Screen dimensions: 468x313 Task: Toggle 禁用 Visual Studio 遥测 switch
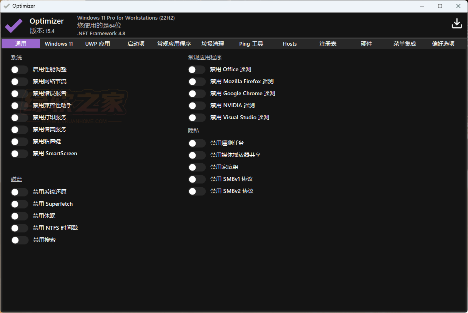(197, 118)
